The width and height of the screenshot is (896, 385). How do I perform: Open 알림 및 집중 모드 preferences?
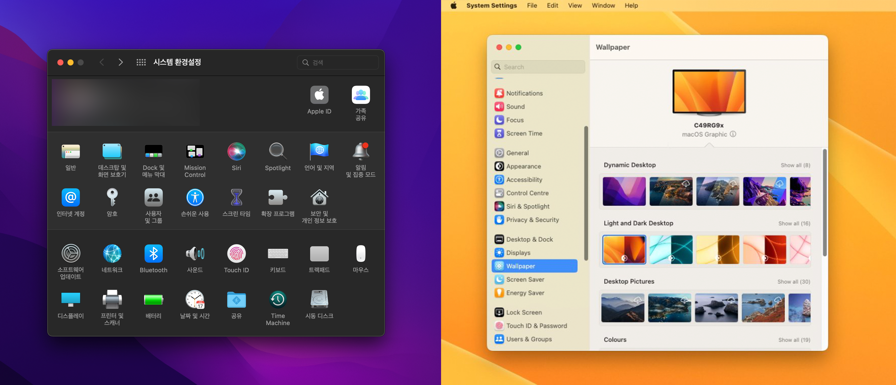click(360, 151)
